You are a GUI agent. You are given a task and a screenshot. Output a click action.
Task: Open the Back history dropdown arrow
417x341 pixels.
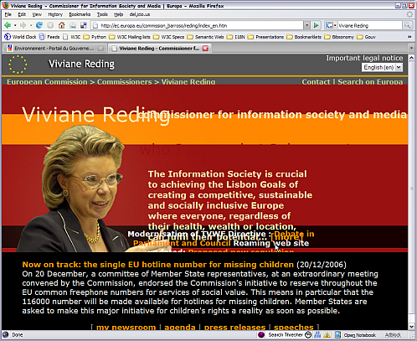point(15,25)
